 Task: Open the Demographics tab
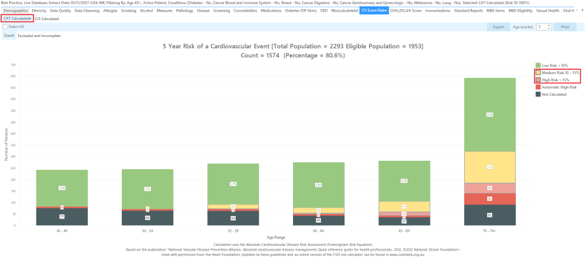coord(16,11)
